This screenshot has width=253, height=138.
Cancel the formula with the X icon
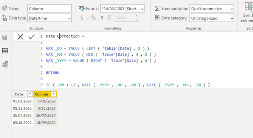(20, 37)
